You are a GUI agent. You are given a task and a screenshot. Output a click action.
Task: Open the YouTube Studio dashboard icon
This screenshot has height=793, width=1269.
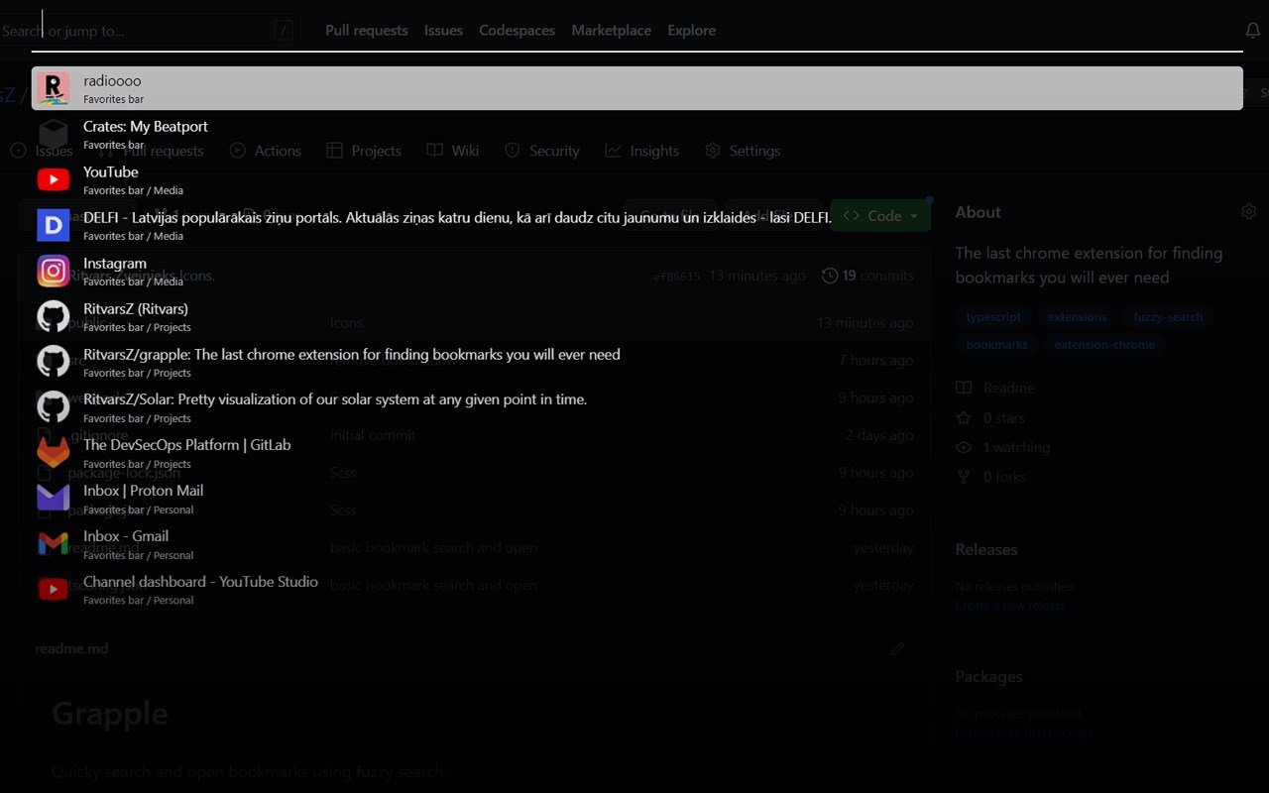[x=54, y=590]
